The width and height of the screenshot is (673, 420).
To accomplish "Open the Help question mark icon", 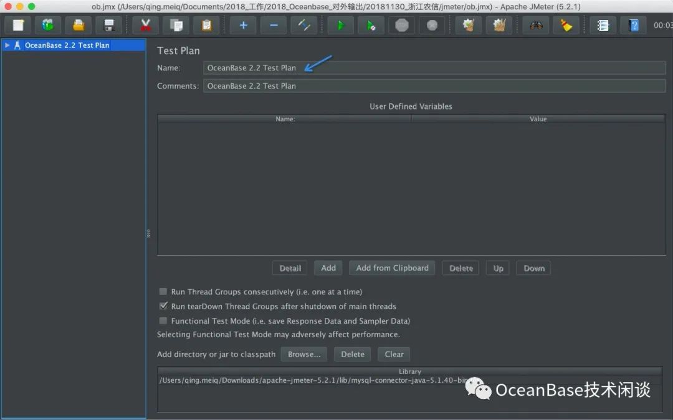I will [x=634, y=26].
